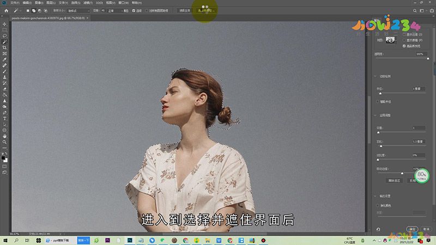436x245 pixels.
Task: Select the Path Selection tool
Action: [x=4, y=125]
